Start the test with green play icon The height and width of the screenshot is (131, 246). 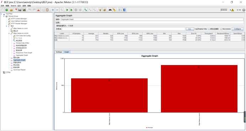tap(67, 10)
